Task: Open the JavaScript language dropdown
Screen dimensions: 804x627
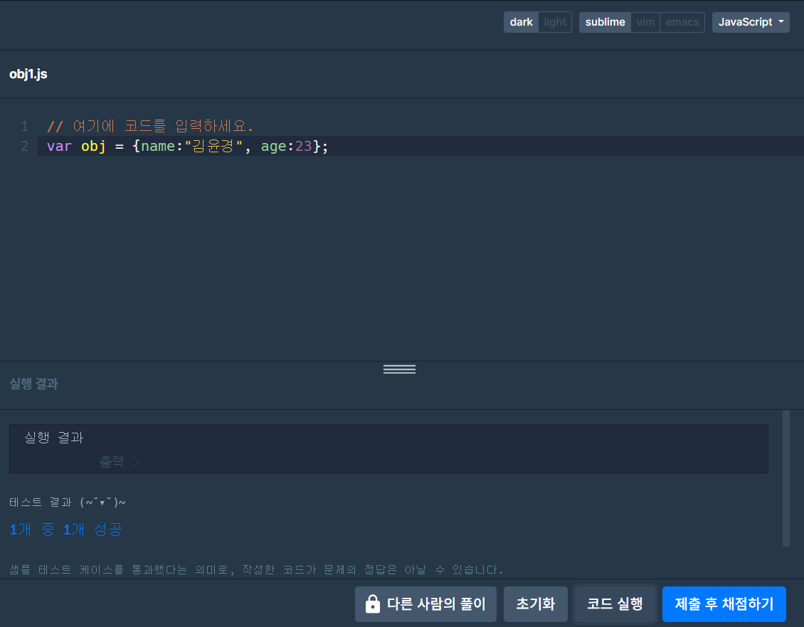Action: click(x=751, y=22)
